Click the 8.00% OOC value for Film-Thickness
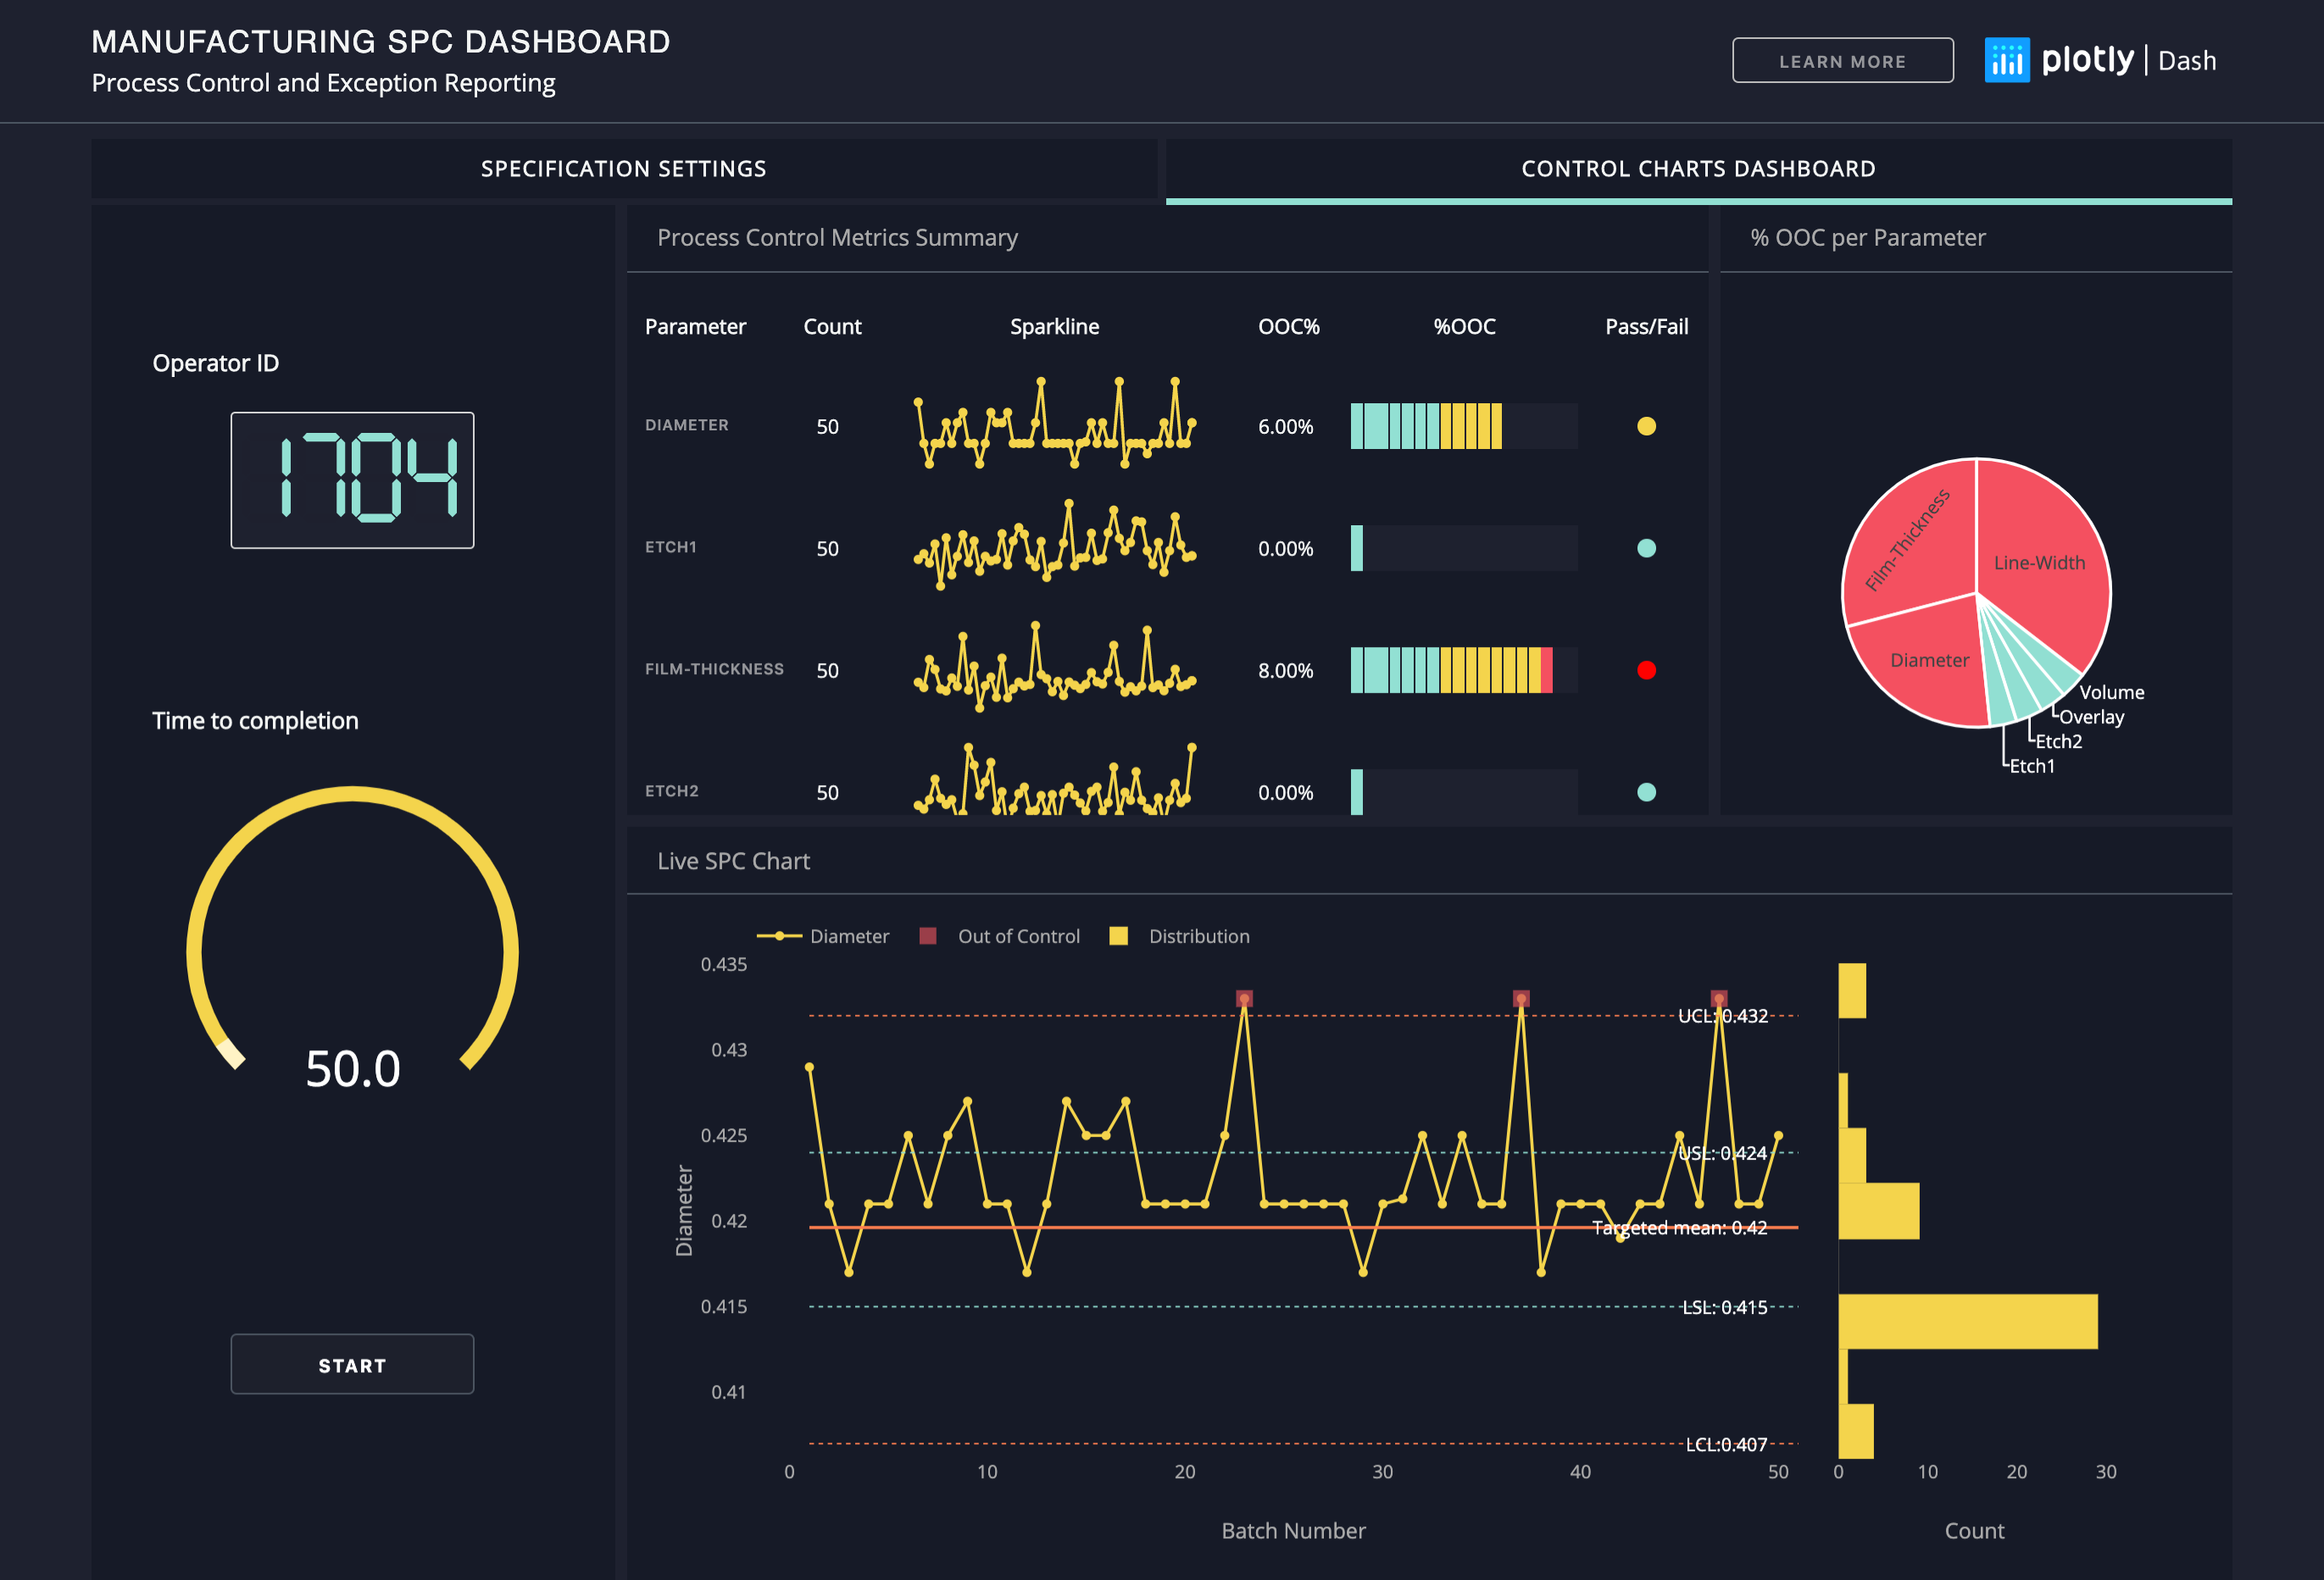Image resolution: width=2324 pixels, height=1580 pixels. [x=1285, y=671]
